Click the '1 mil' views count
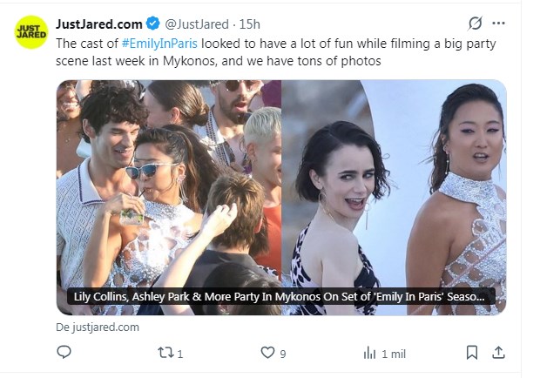 click(x=394, y=354)
